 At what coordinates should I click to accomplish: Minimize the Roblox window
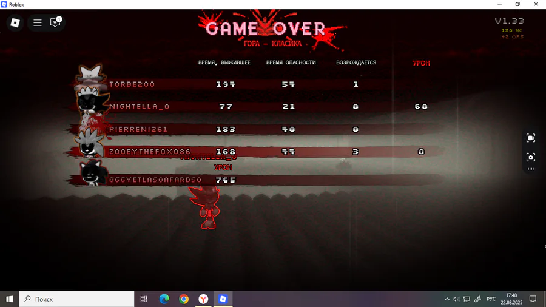coord(499,4)
